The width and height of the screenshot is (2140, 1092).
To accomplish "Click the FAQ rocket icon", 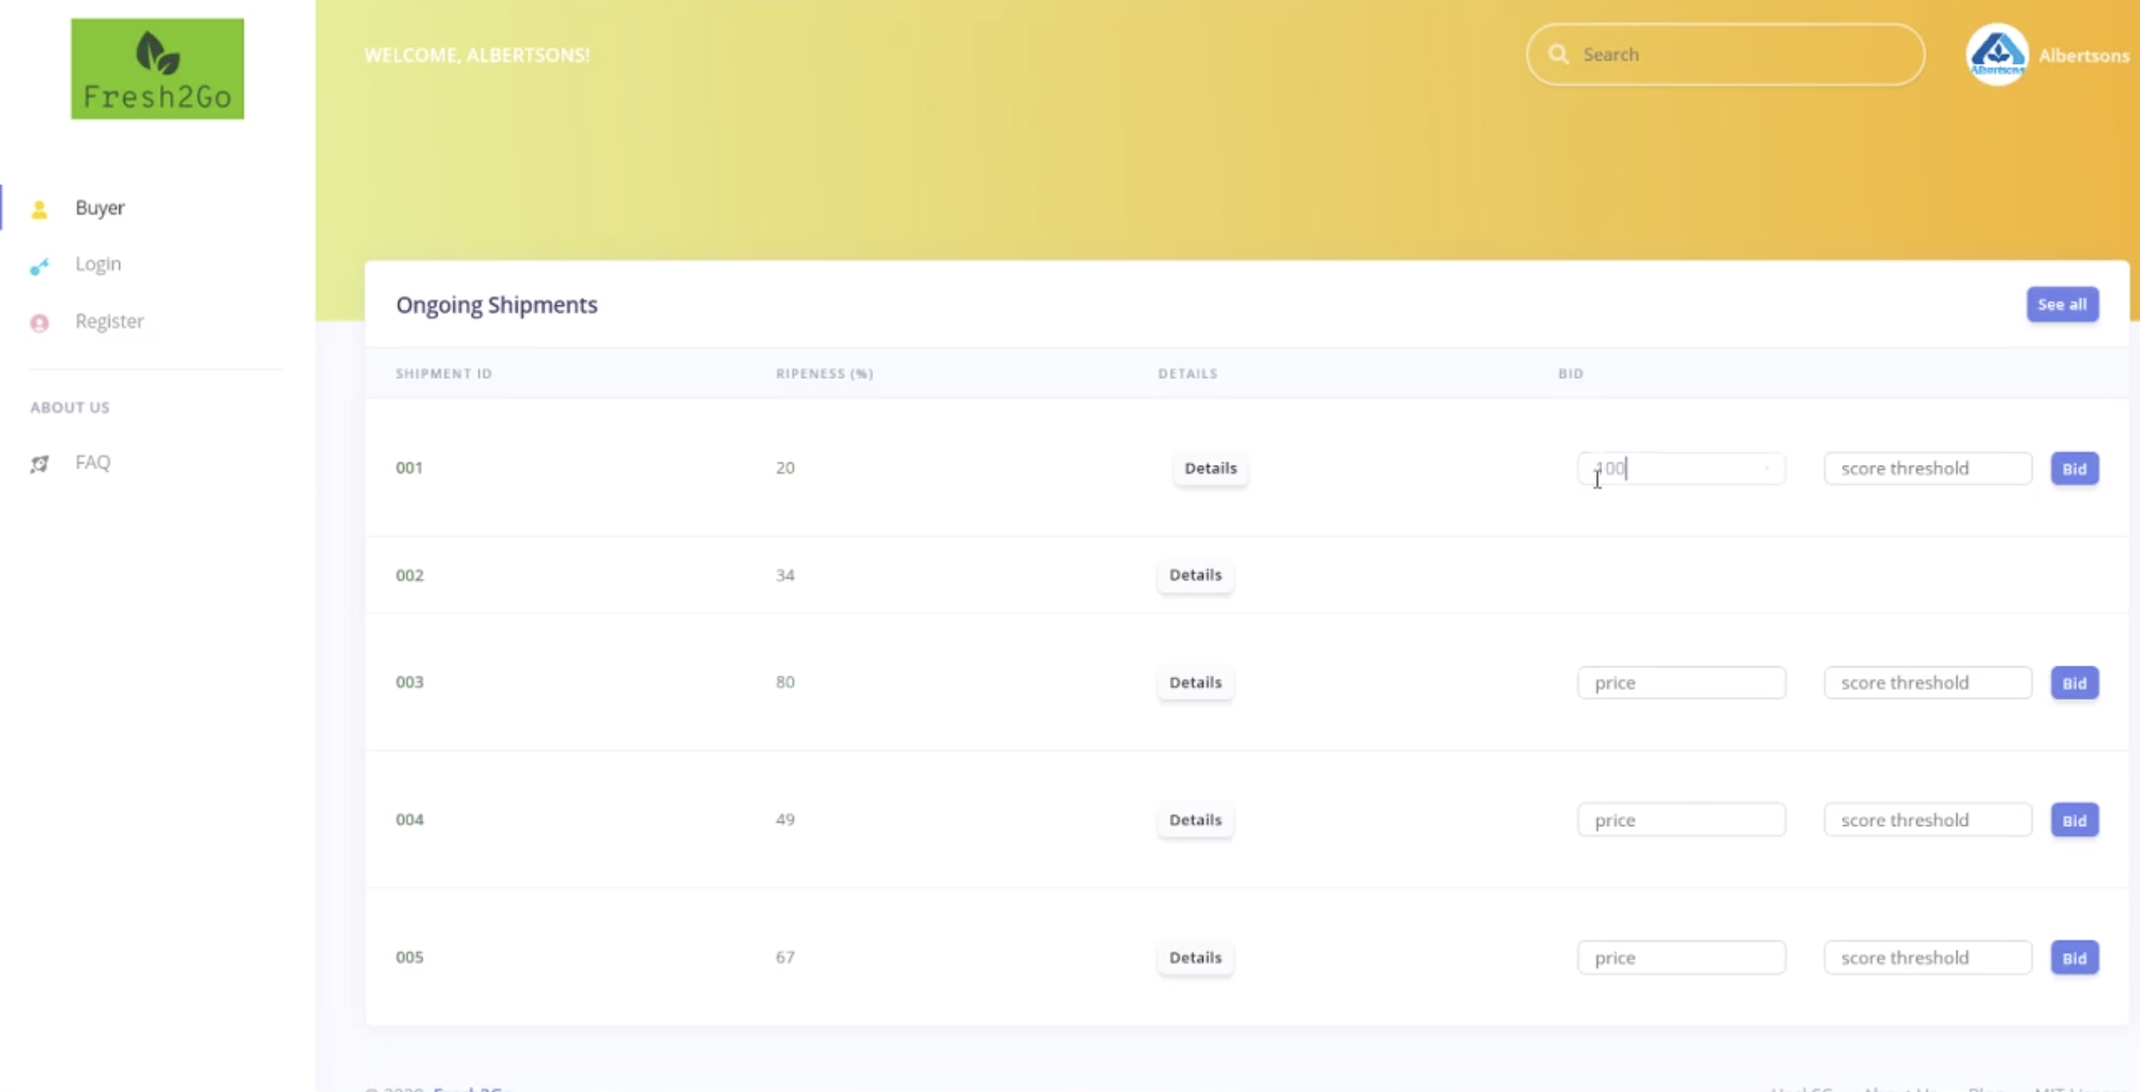I will coord(39,464).
